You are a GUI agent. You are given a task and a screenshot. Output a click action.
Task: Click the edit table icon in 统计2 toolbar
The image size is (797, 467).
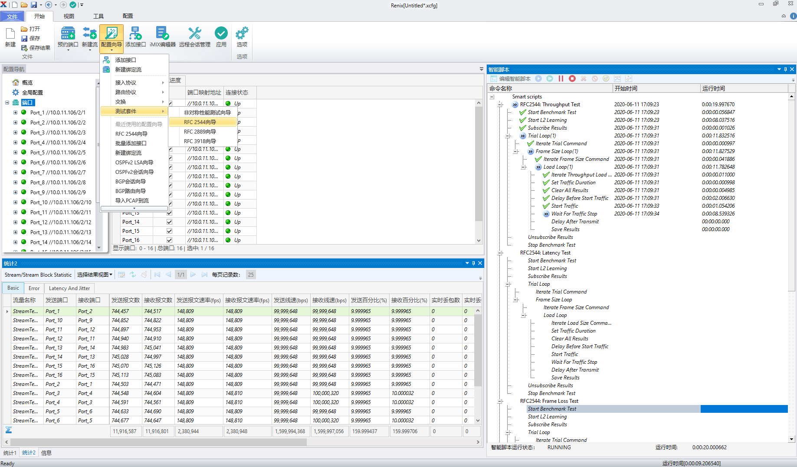click(121, 274)
